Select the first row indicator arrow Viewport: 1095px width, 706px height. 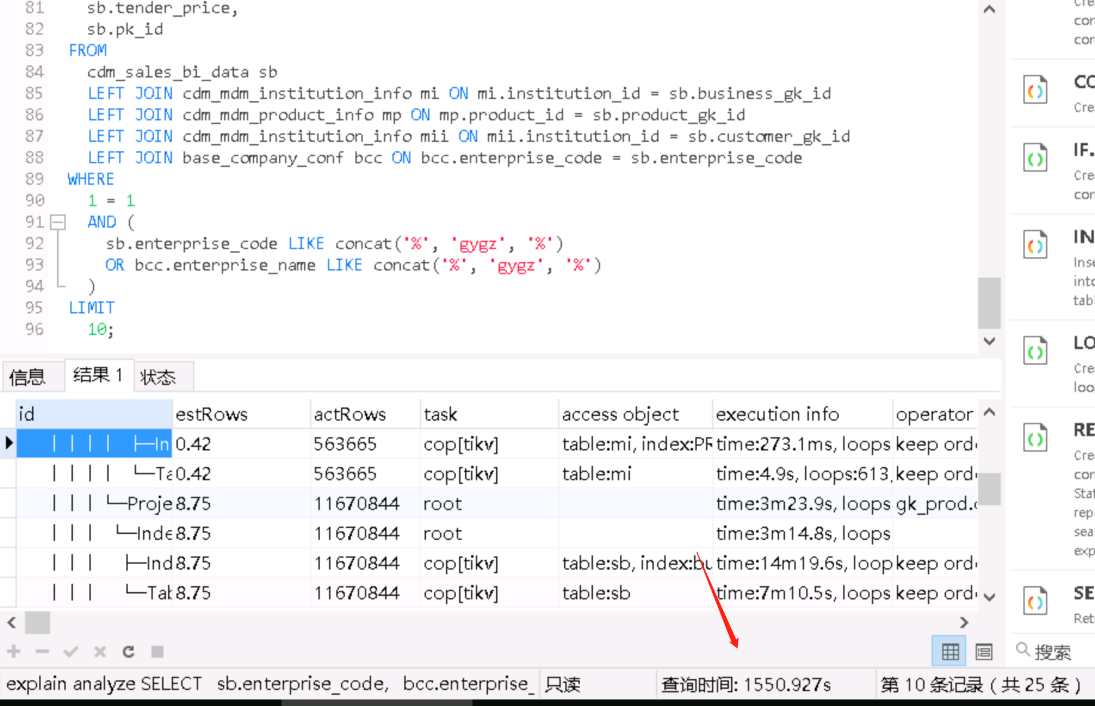9,443
